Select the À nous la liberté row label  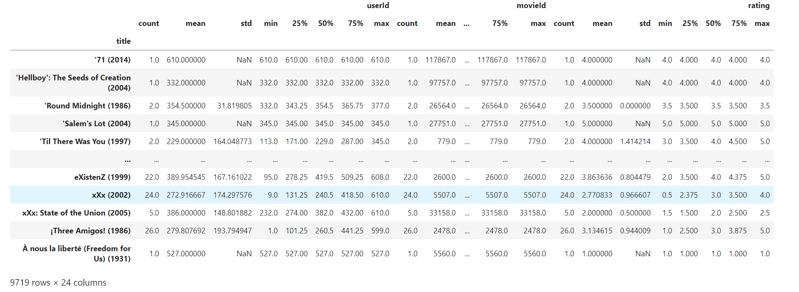tap(77, 254)
